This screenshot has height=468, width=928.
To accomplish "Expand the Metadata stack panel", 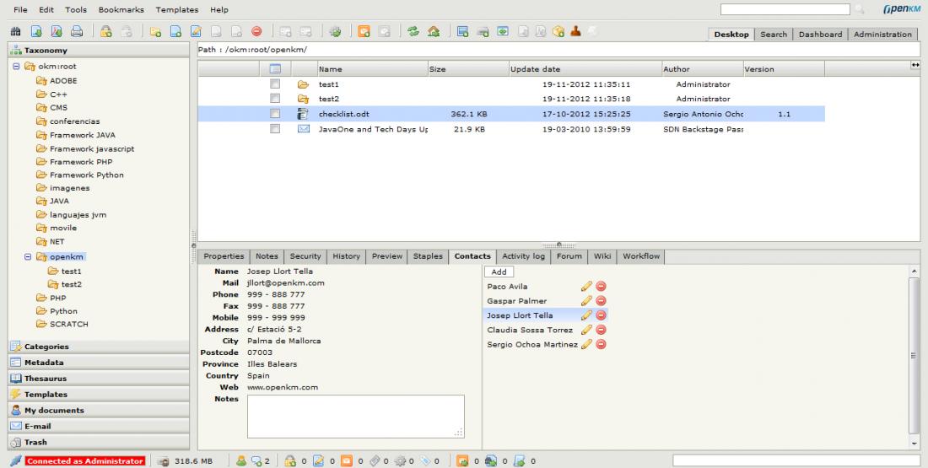I will (99, 363).
